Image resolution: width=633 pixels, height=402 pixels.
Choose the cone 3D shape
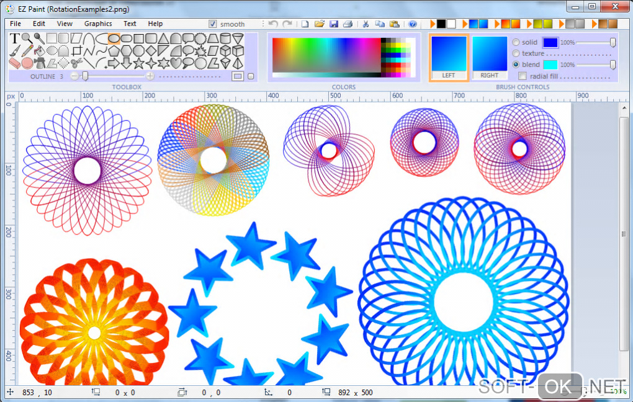pos(238,38)
